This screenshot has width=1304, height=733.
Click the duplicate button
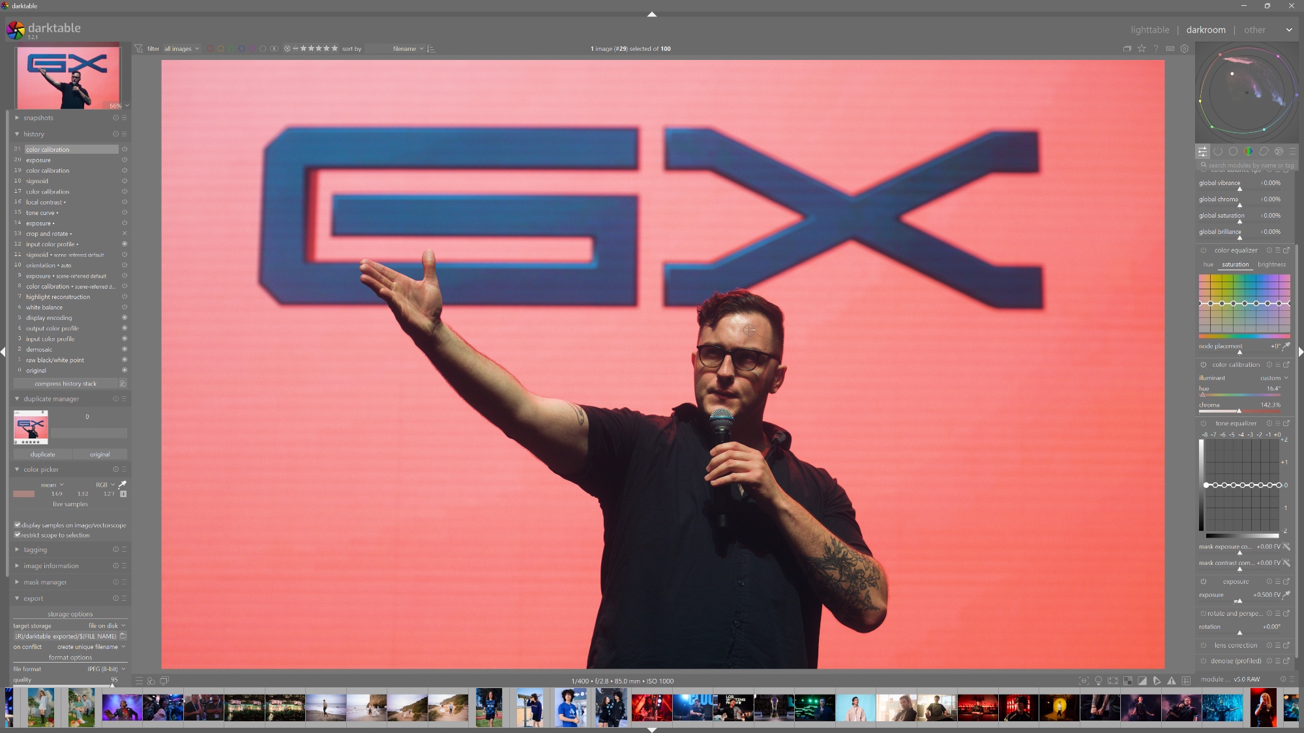(42, 454)
